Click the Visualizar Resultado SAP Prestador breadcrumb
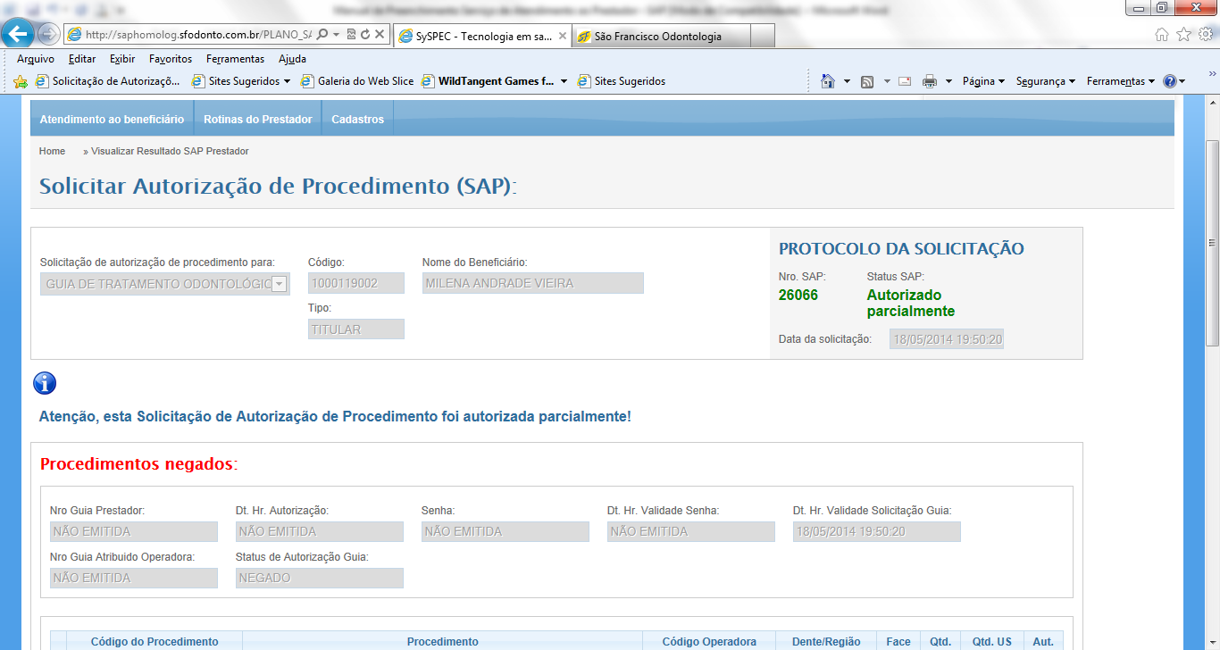Screen dimensions: 1220x650 point(170,151)
